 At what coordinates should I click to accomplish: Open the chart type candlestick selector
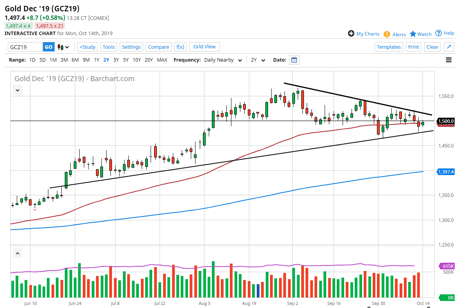click(x=63, y=47)
